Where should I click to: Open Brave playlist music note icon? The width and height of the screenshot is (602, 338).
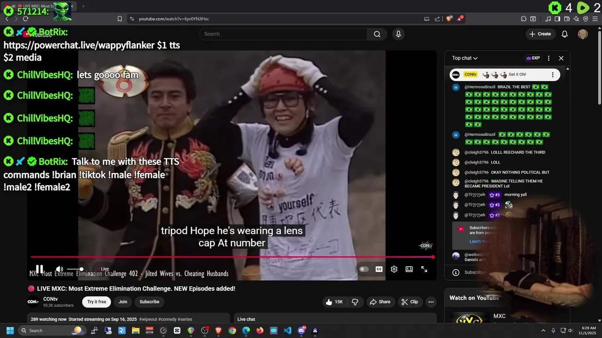(548, 19)
